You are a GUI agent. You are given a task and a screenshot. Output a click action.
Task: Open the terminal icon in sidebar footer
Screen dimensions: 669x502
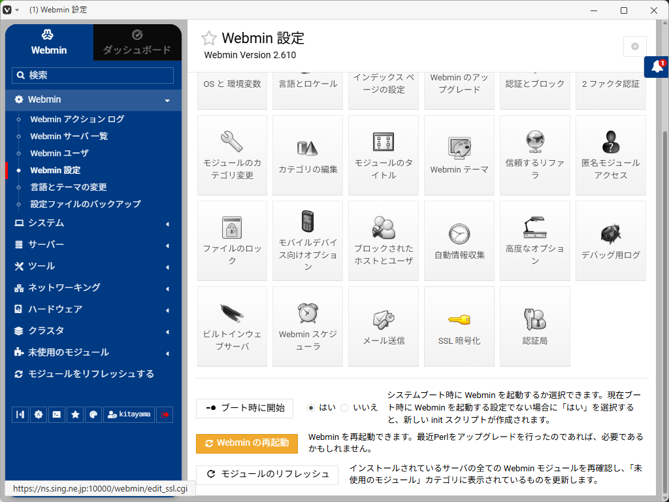(57, 414)
